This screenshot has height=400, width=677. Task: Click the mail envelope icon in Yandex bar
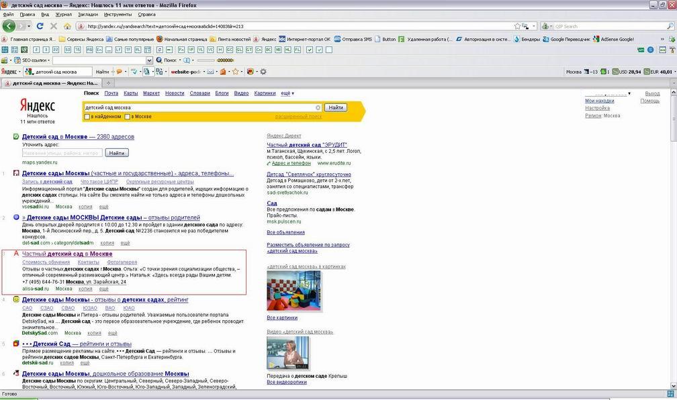(210, 72)
